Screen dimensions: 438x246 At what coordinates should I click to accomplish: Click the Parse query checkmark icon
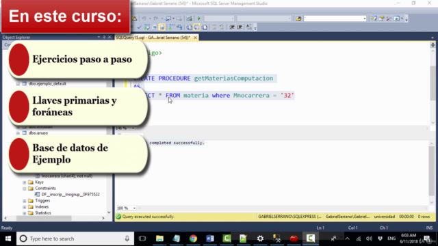coord(139,27)
